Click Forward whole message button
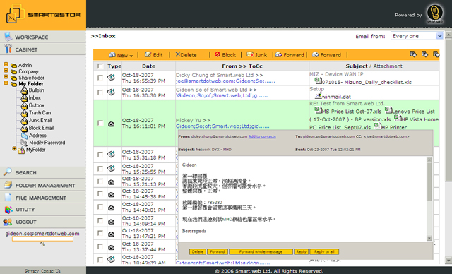 point(261,252)
